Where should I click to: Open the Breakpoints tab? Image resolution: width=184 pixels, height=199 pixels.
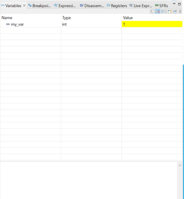pos(39,5)
